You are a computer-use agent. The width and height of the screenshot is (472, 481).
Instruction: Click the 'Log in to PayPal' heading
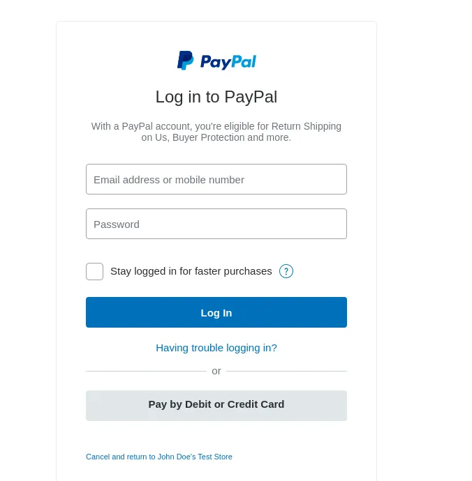pyautogui.click(x=216, y=97)
